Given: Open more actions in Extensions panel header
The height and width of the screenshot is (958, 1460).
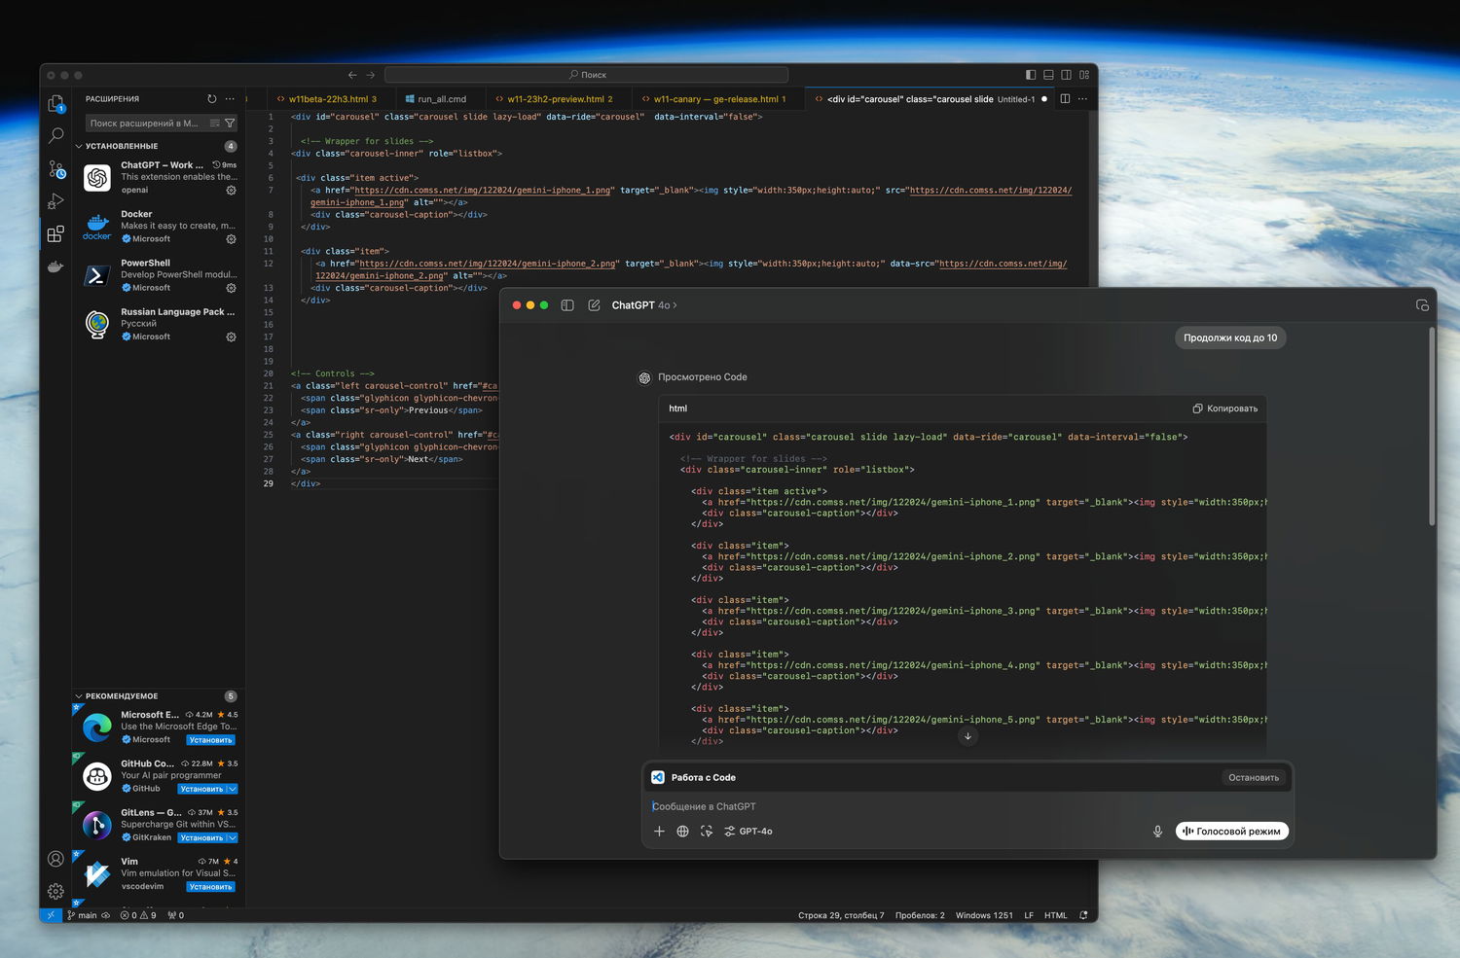Looking at the screenshot, I should tap(230, 99).
